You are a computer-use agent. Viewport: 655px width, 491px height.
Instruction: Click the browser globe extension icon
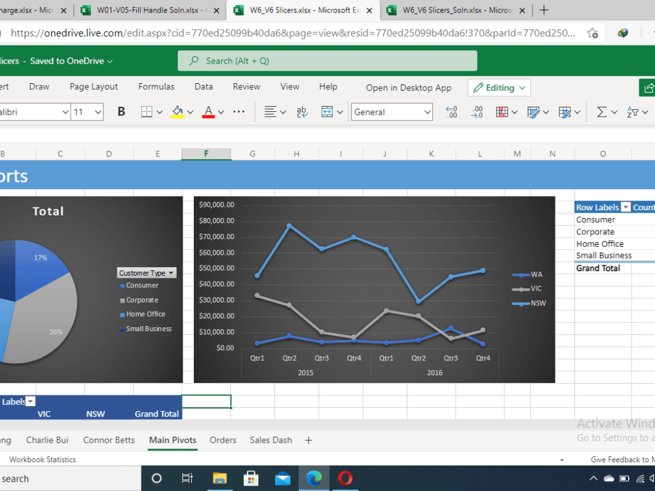(x=623, y=33)
